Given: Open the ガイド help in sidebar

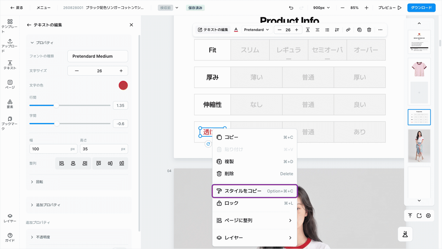Looking at the screenshot, I should (x=10, y=238).
